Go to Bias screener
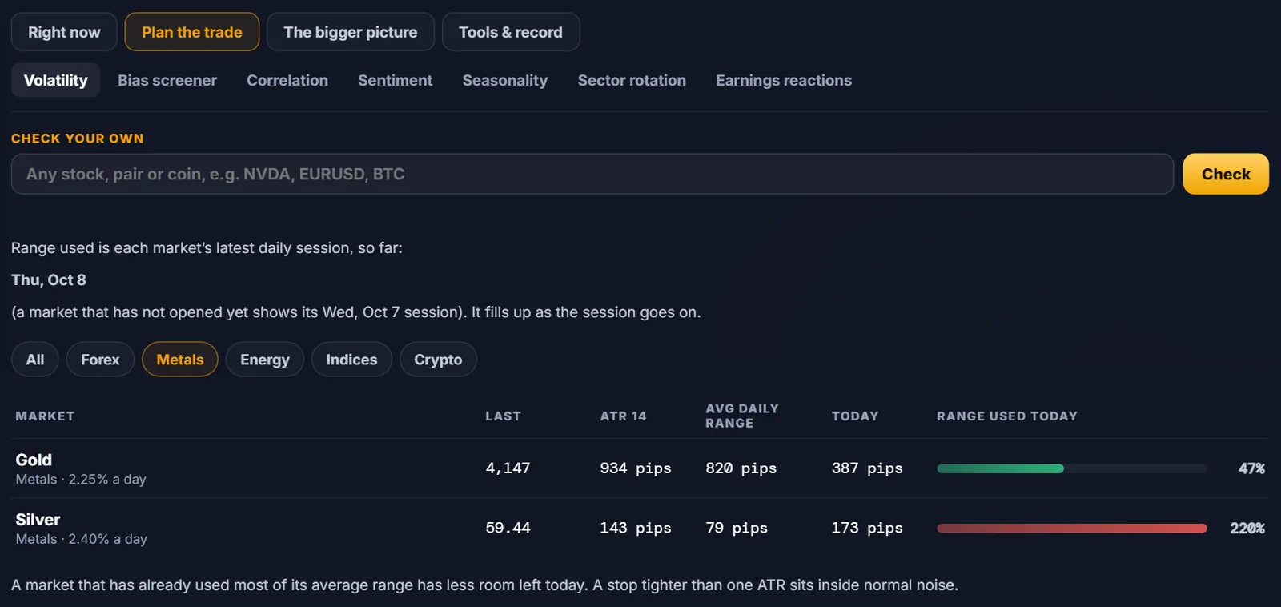The width and height of the screenshot is (1281, 607). click(167, 80)
